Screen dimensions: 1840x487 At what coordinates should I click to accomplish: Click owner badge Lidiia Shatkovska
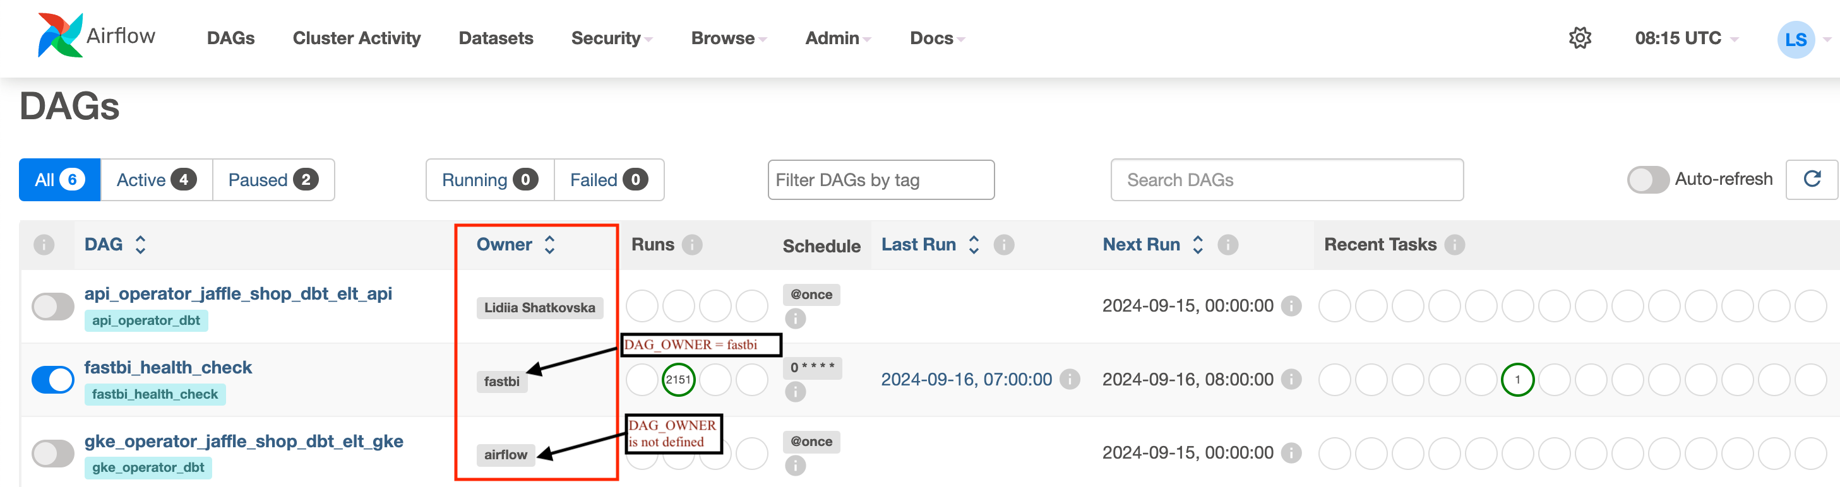[540, 308]
